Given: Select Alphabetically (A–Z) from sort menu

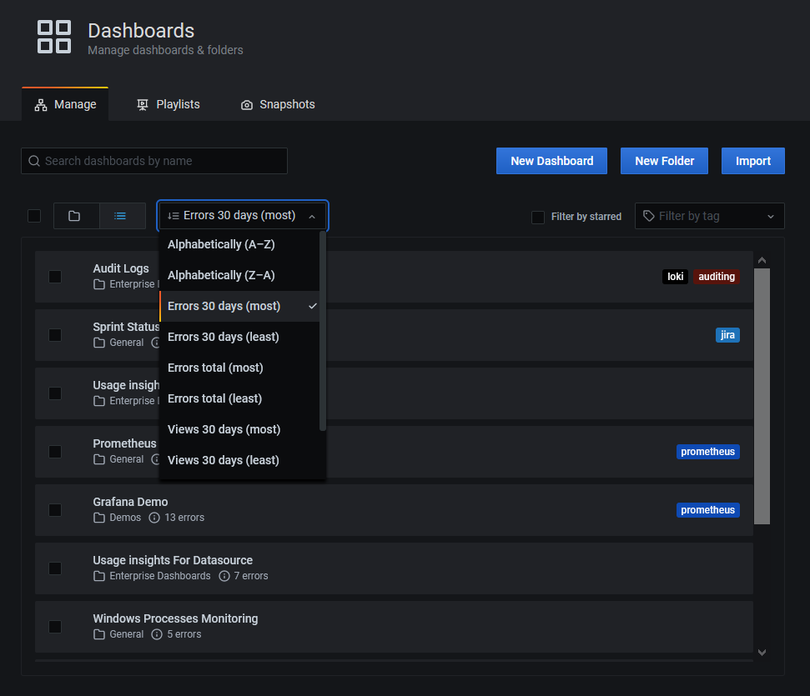Looking at the screenshot, I should coord(221,244).
